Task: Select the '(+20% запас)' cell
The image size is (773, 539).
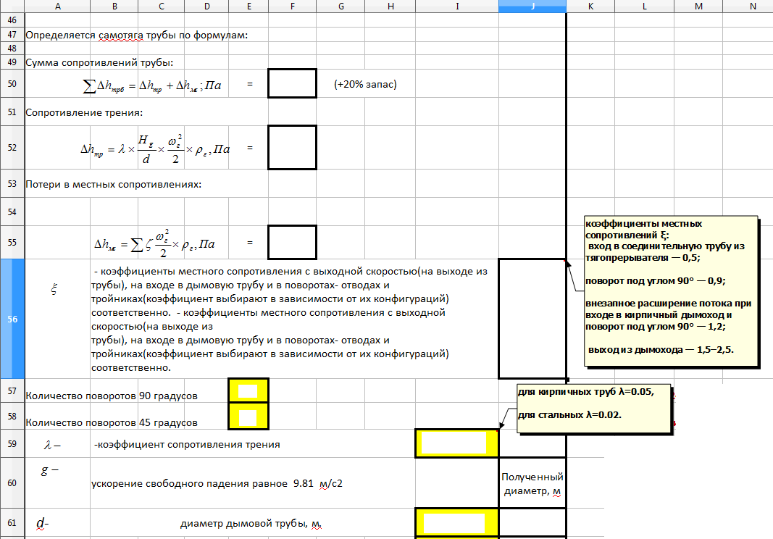Action: tap(366, 84)
